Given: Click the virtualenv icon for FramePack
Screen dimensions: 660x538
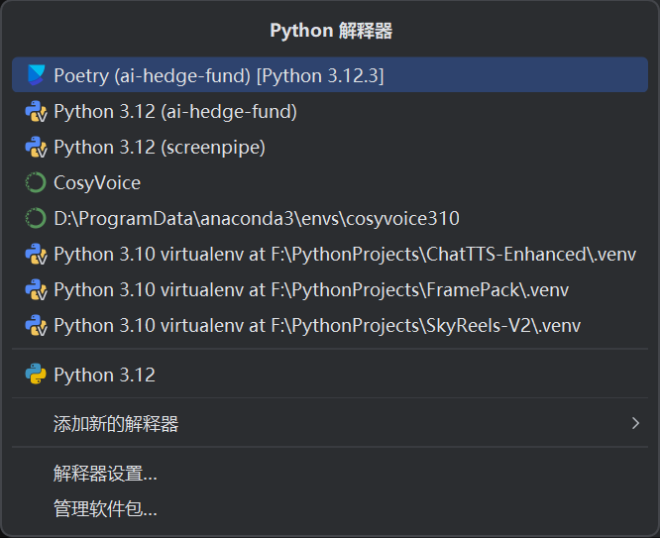Looking at the screenshot, I should 36,290.
